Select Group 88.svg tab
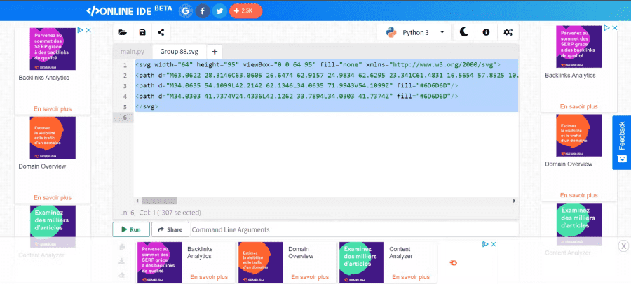The image size is (631, 284). [179, 52]
